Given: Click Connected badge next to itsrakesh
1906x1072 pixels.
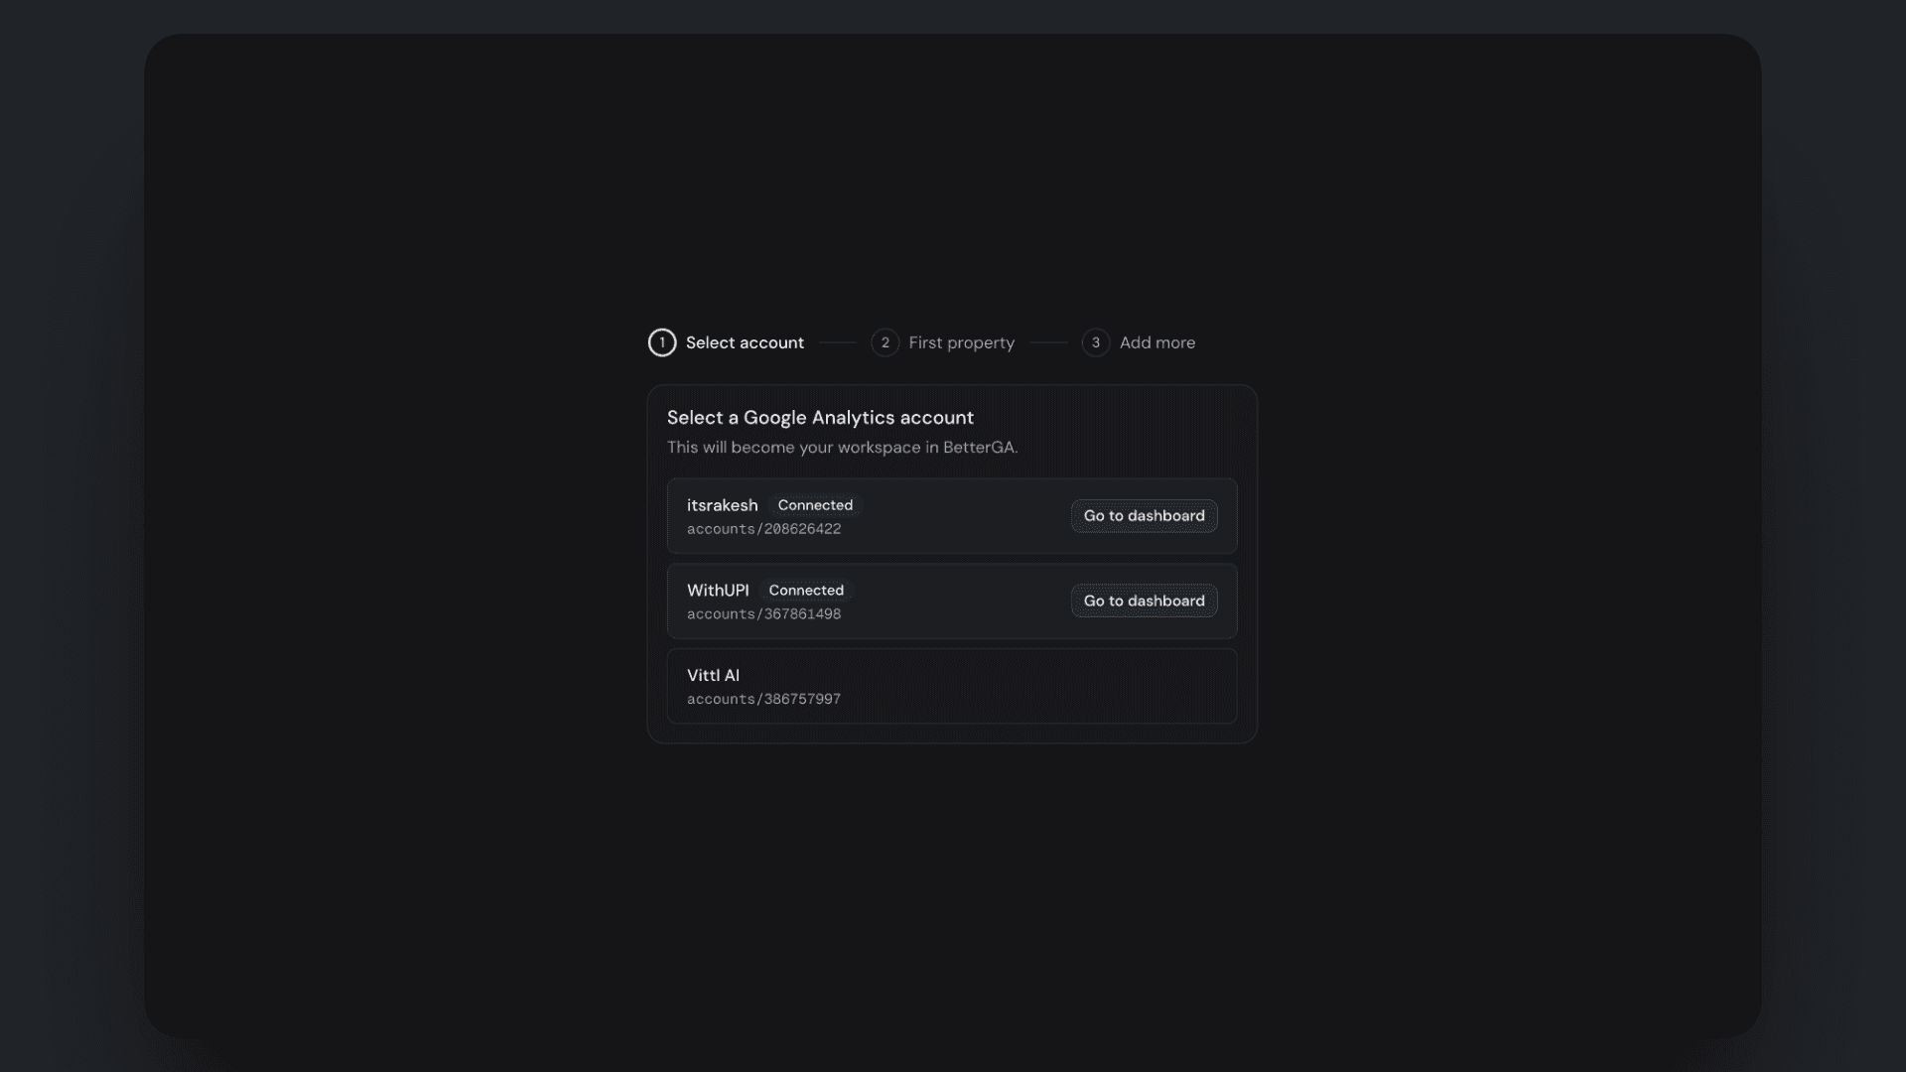Looking at the screenshot, I should click(x=815, y=505).
